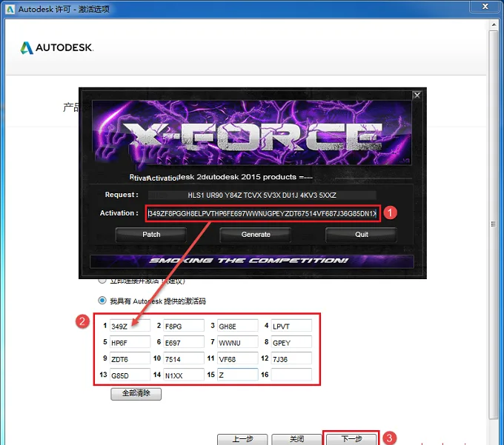Click the Autodesk logo in the header
This screenshot has width=504, height=445.
(56, 48)
